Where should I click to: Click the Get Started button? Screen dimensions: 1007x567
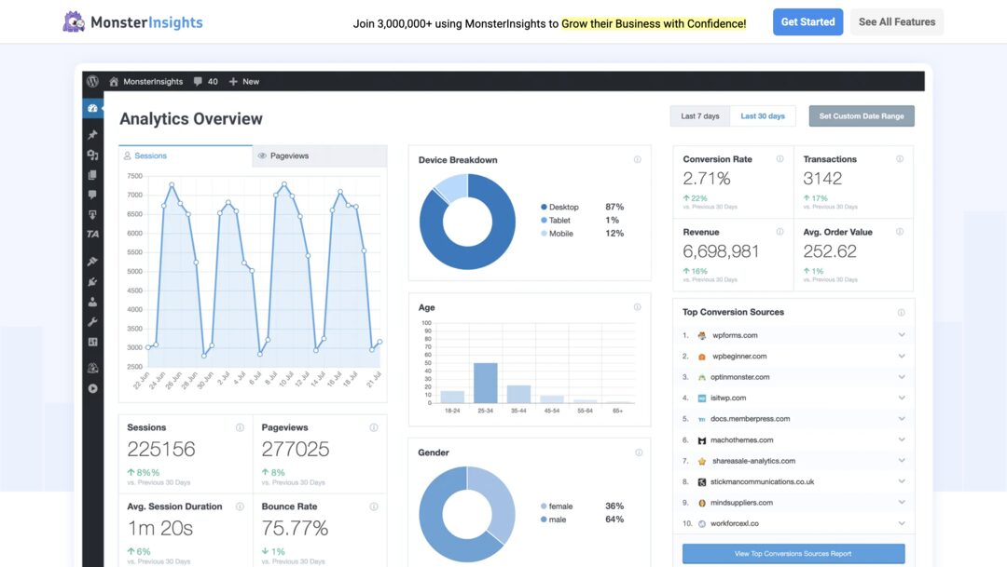[x=807, y=22]
